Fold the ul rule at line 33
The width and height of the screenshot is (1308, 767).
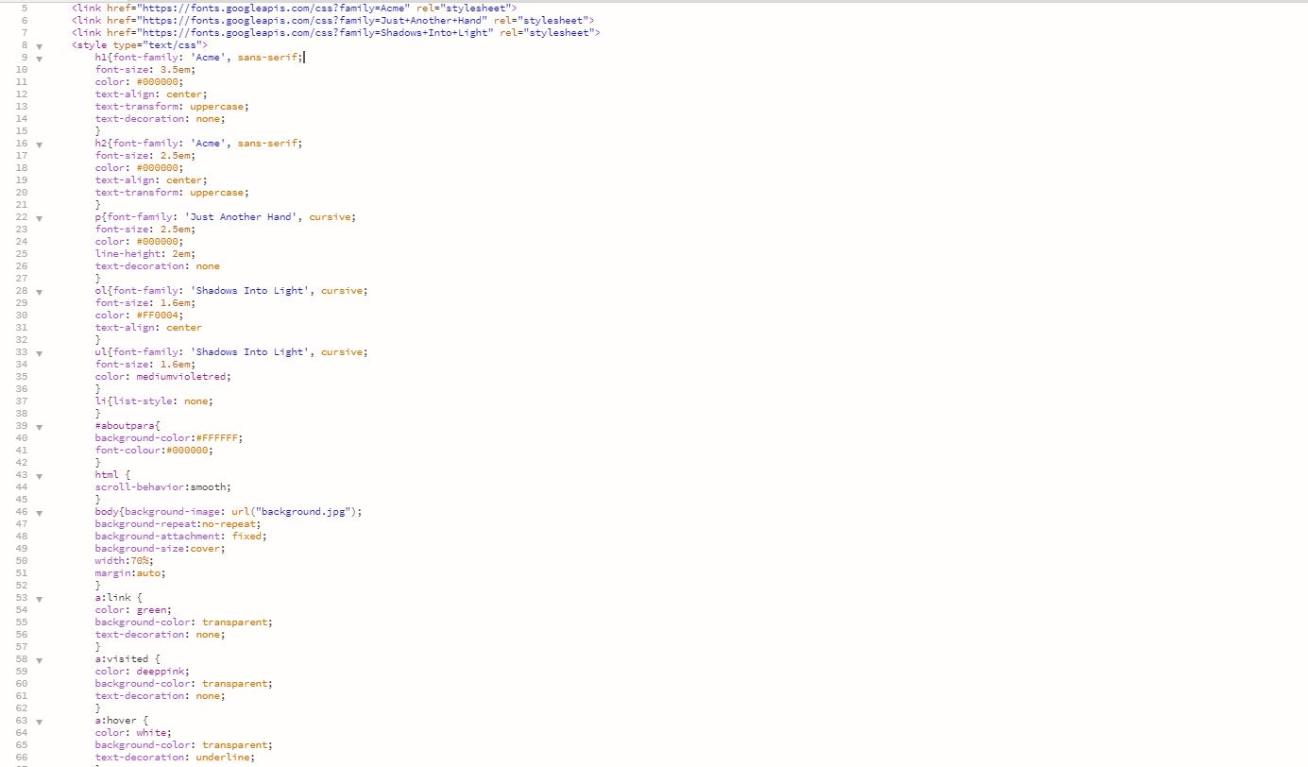coord(40,352)
